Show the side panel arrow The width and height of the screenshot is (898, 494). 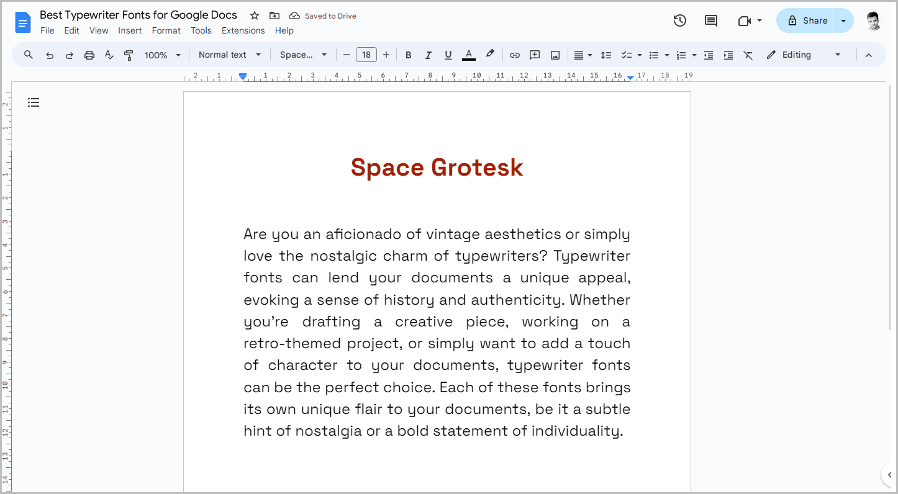tap(889, 475)
